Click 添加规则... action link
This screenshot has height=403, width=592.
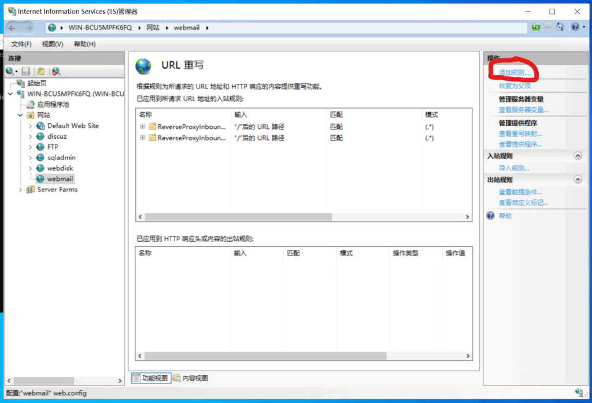point(513,72)
